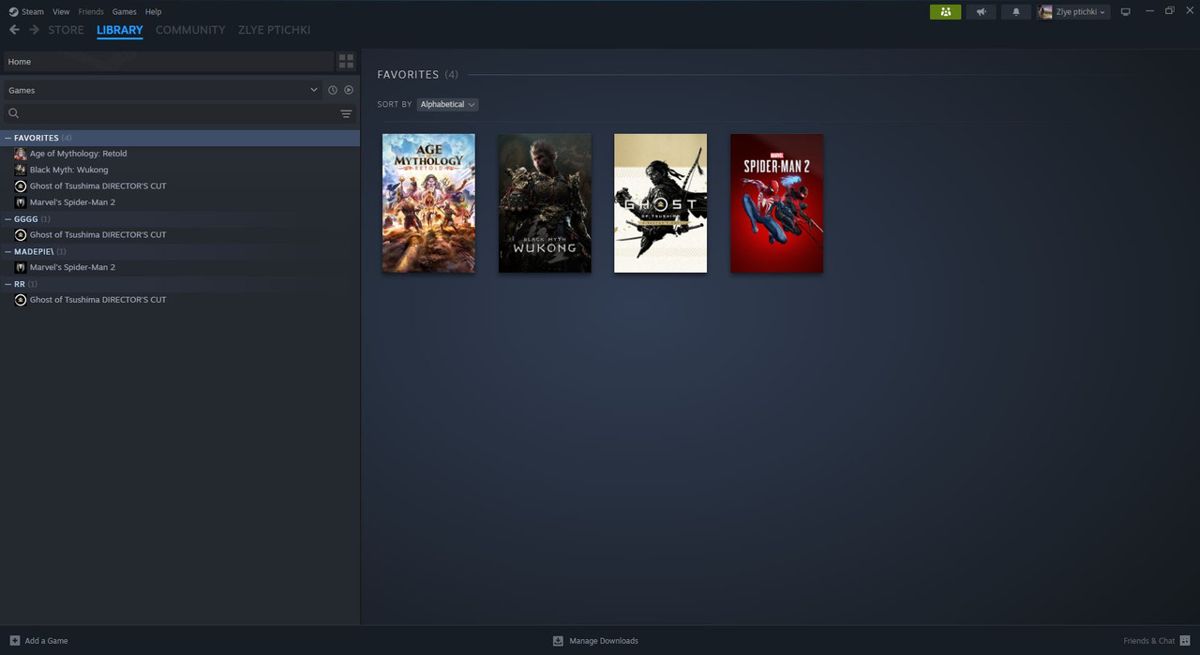Go forward with the right arrow
Image resolution: width=1200 pixels, height=655 pixels.
tap(35, 30)
